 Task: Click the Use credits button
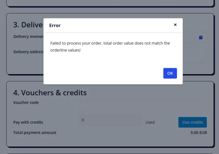click(x=192, y=122)
